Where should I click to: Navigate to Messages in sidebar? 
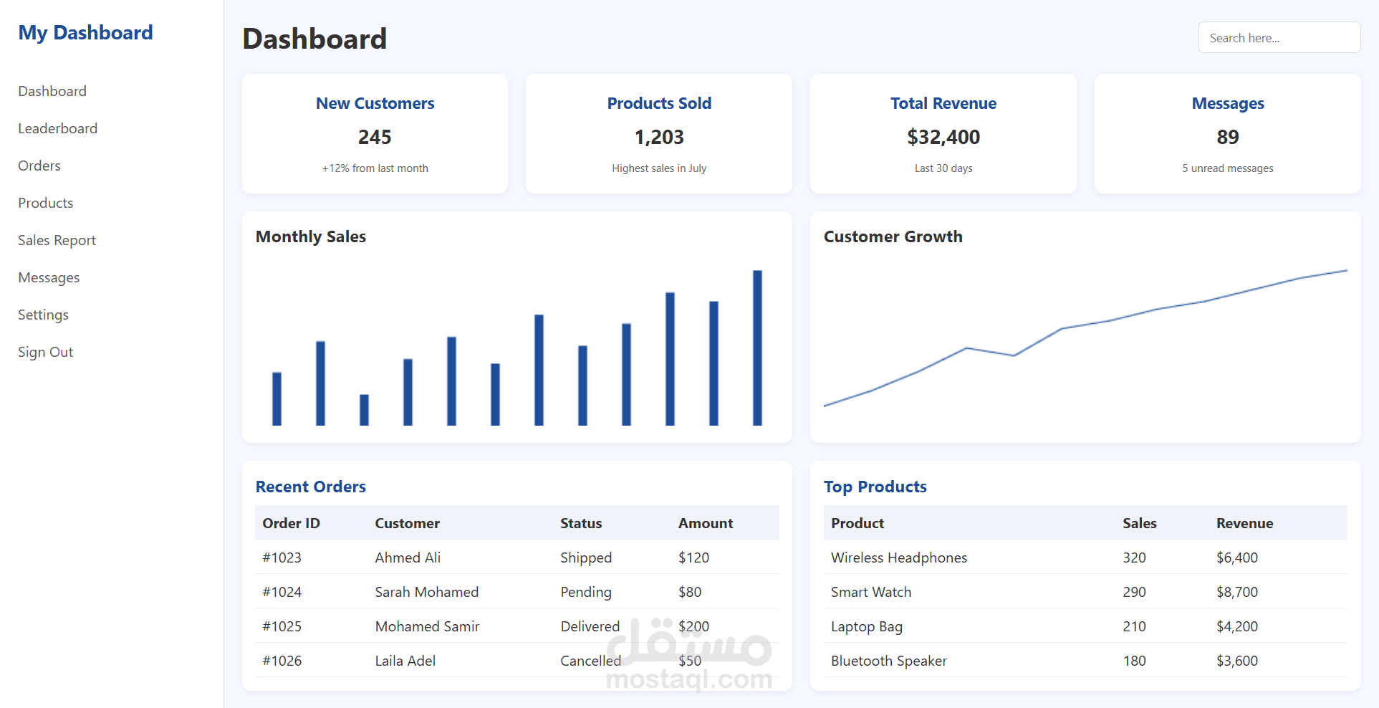(49, 277)
